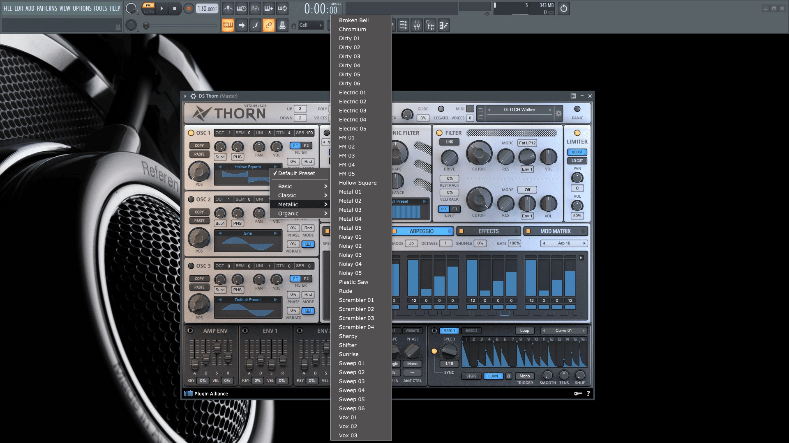Image resolution: width=789 pixels, height=443 pixels.
Task: Click the stop button in the transport bar
Action: [174, 8]
